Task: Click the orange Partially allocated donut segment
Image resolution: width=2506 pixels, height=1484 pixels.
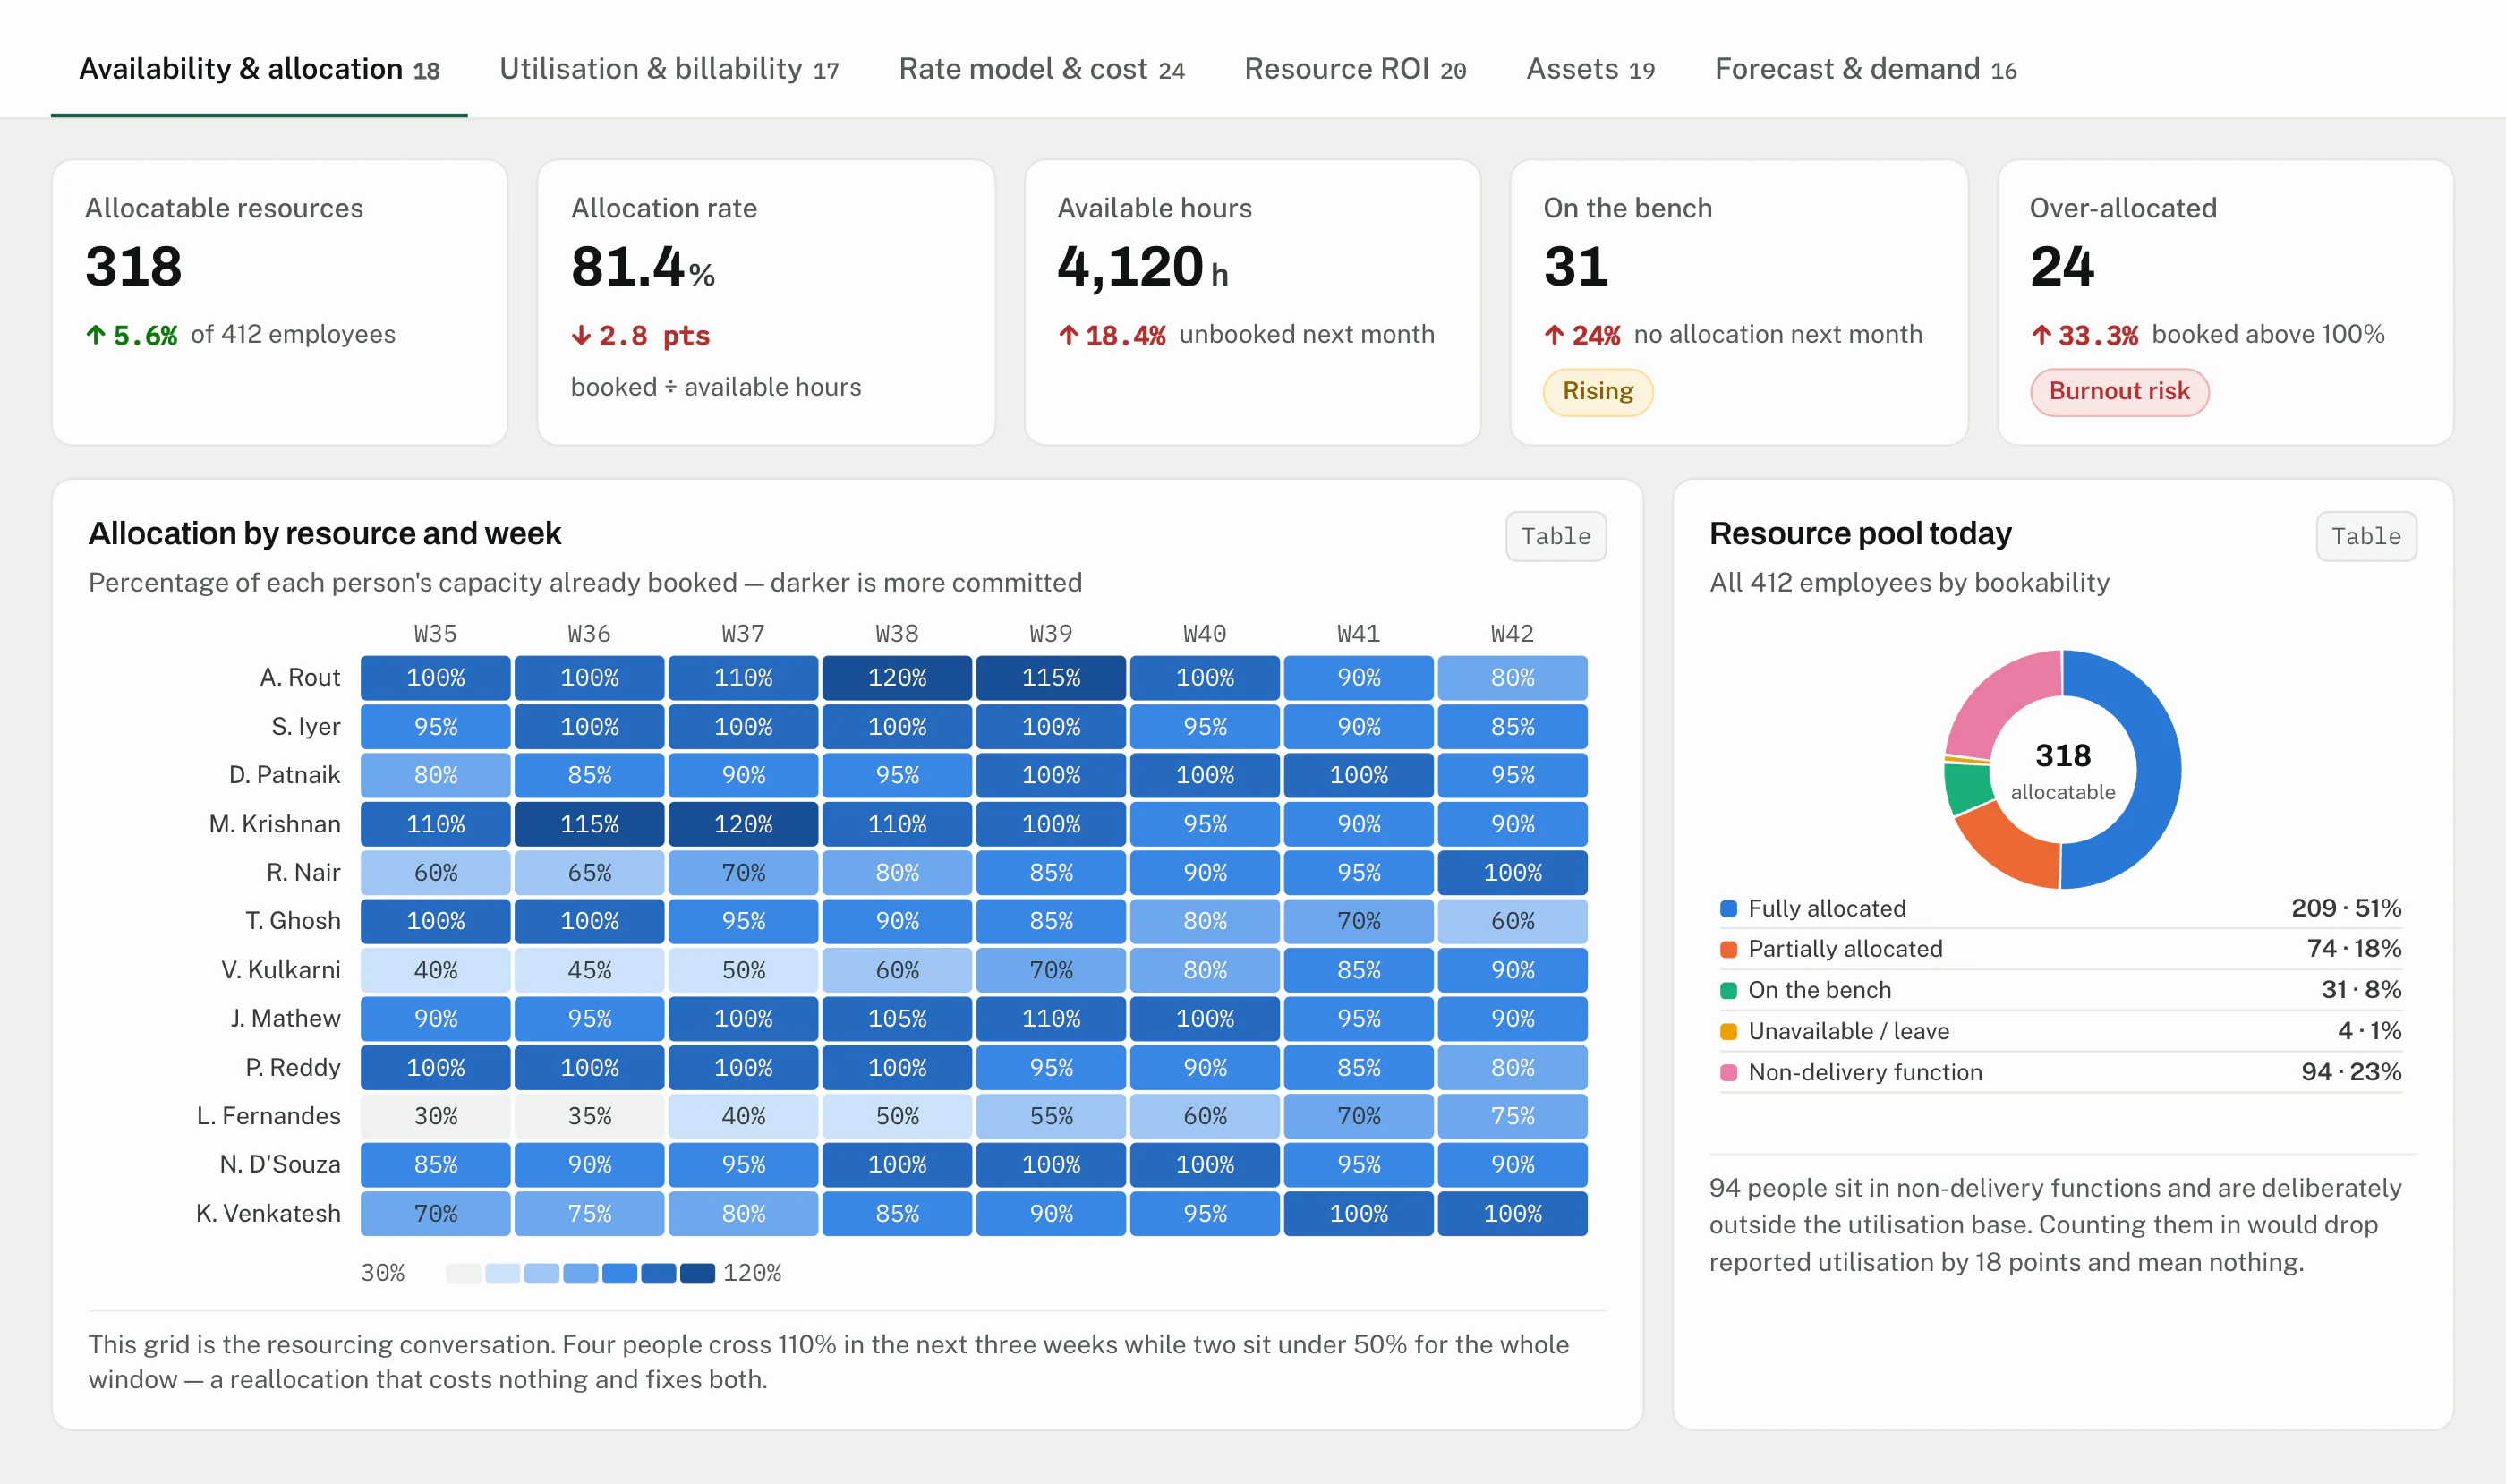Action: click(x=2005, y=848)
